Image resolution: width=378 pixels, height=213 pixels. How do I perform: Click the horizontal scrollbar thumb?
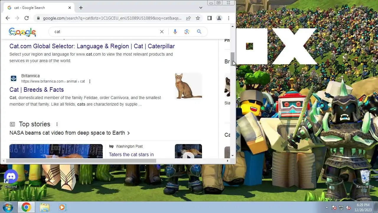pyautogui.click(x=81, y=161)
